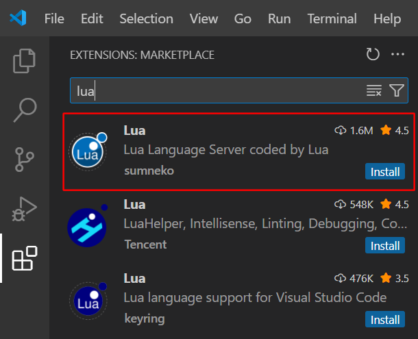Refresh the extensions marketplace list
Screen dimensions: 418x339
tap(373, 54)
